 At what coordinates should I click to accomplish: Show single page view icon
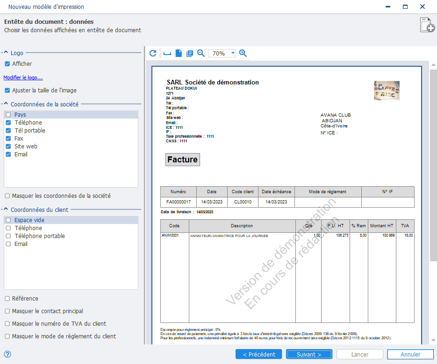[179, 53]
